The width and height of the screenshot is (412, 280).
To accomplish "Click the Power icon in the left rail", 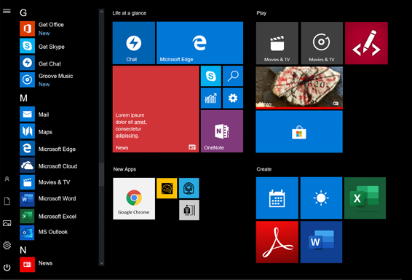I will point(7,268).
